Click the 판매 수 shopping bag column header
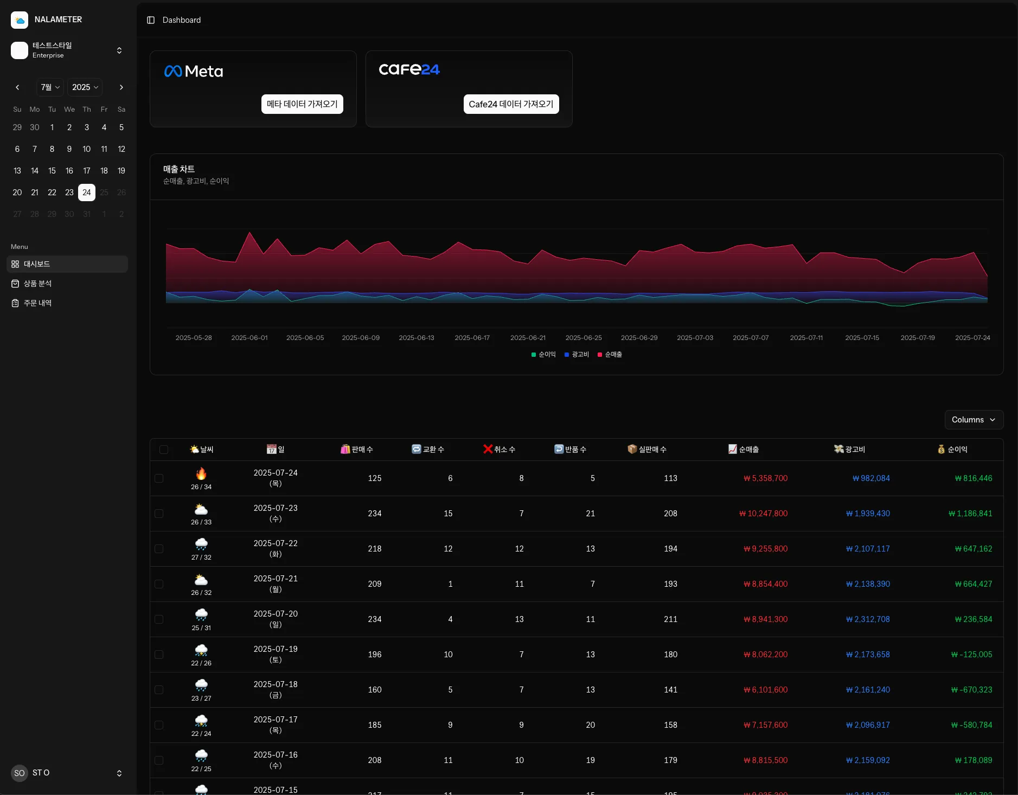The width and height of the screenshot is (1018, 795). 356,449
